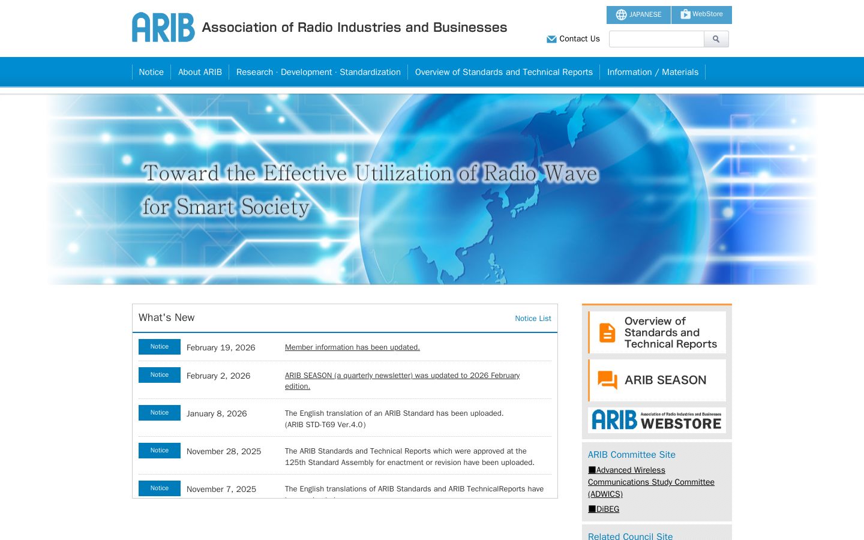Screen dimensions: 864x540
Task: Open Overview of Standards and Technical Reports menu
Action: (504, 72)
